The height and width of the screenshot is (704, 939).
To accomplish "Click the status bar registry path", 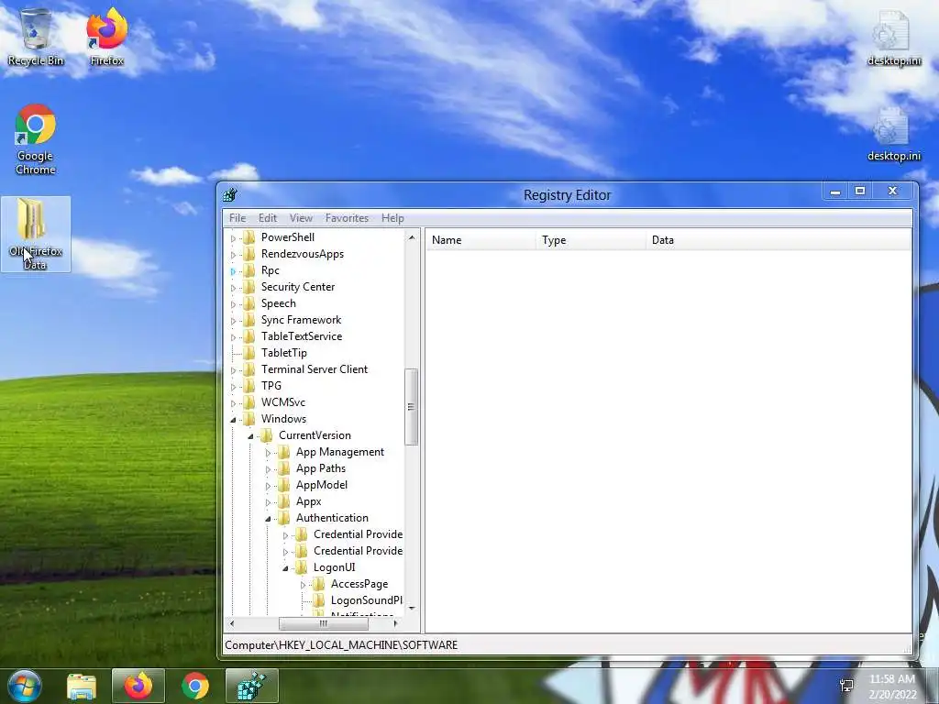I will [x=341, y=645].
